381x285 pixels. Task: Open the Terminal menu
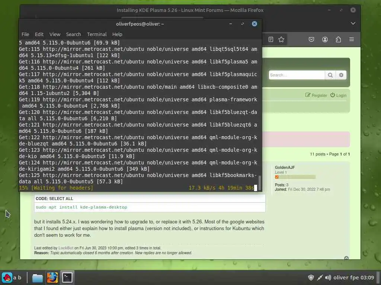click(97, 35)
